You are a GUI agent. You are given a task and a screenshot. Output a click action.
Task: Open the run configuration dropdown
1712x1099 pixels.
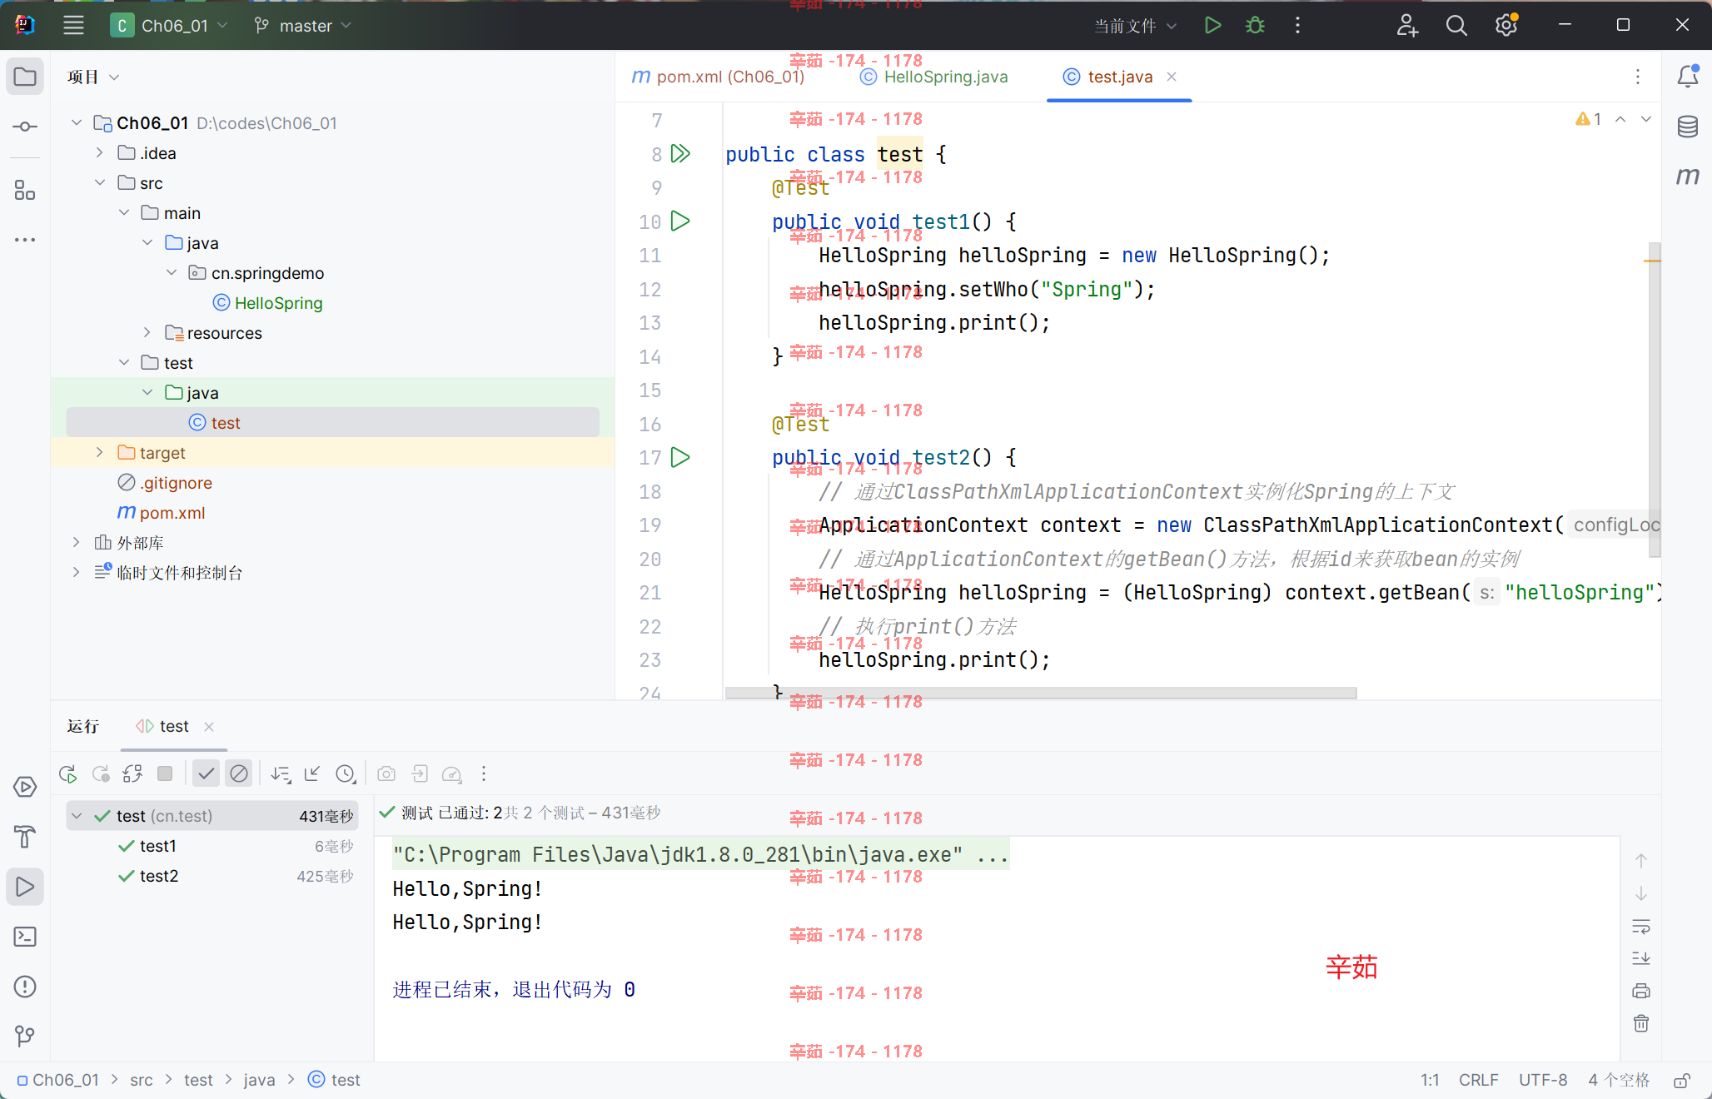pos(1135,26)
